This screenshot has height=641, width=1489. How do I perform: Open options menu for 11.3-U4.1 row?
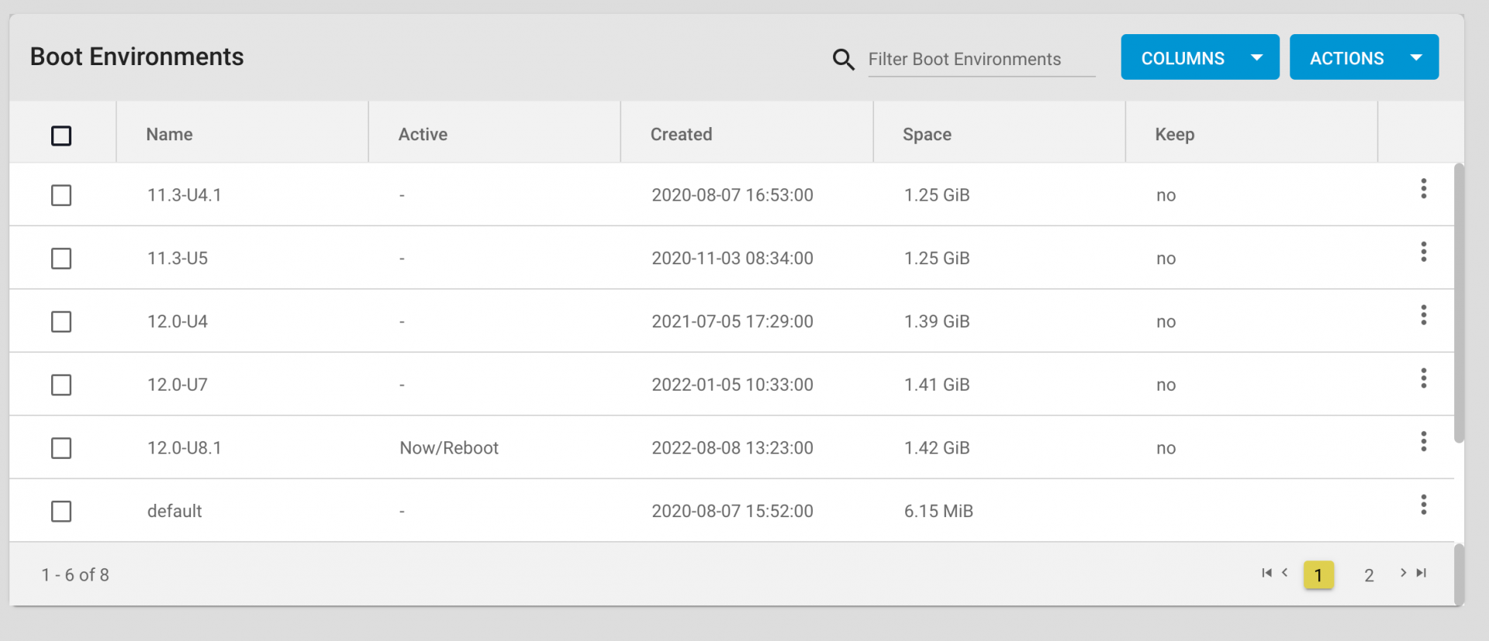pyautogui.click(x=1423, y=188)
